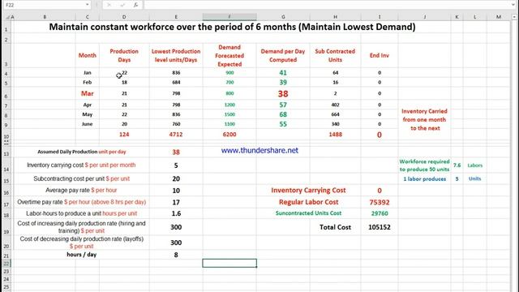The image size is (519, 292).
Task: Select Total Cost value 105152
Action: tap(380, 227)
